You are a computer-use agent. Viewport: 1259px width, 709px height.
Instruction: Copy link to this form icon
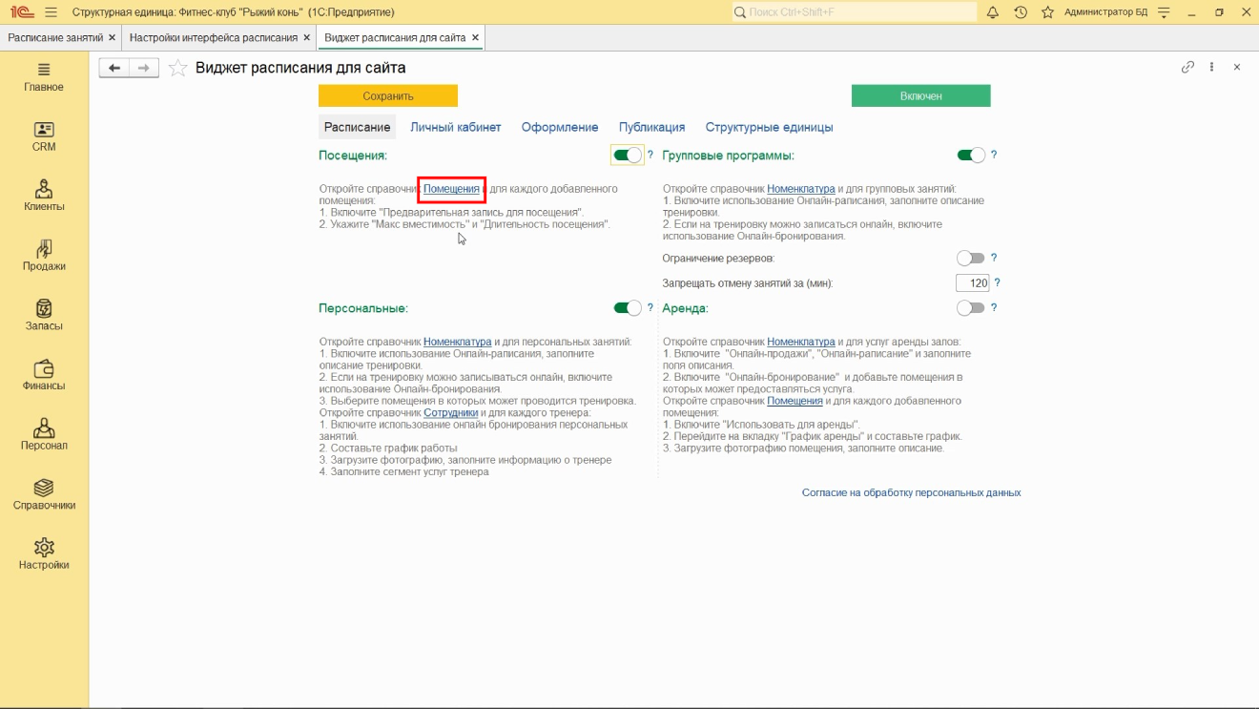[1187, 68]
